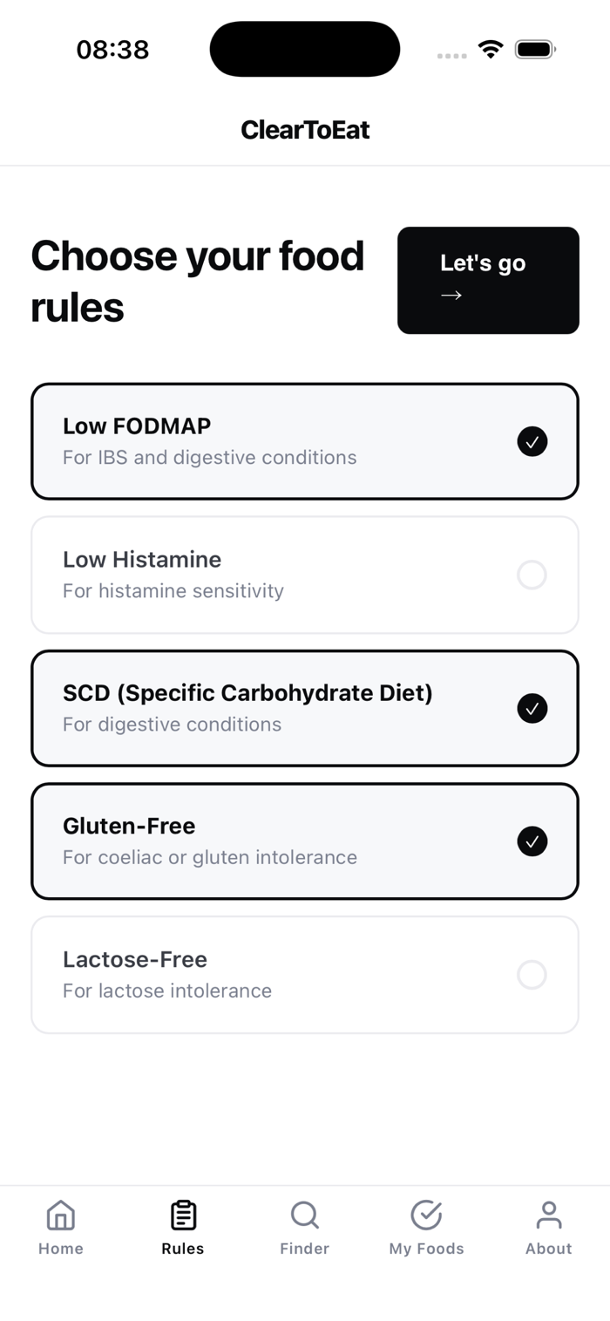The width and height of the screenshot is (610, 1321).
Task: Tap the Rules clipboard icon
Action: [183, 1214]
